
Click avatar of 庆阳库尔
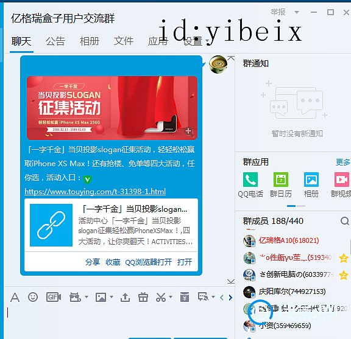coord(249,292)
